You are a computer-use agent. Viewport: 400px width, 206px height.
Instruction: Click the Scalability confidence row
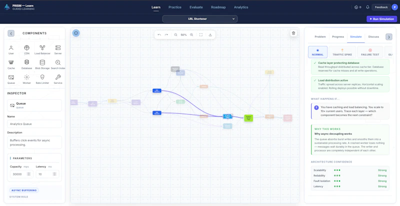tap(350, 170)
